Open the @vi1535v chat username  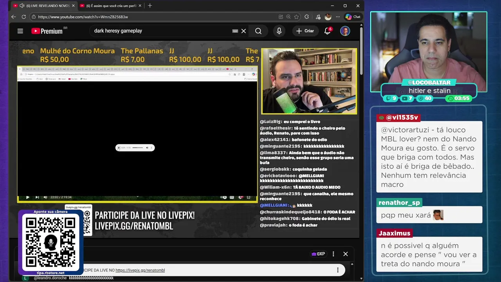(398, 117)
